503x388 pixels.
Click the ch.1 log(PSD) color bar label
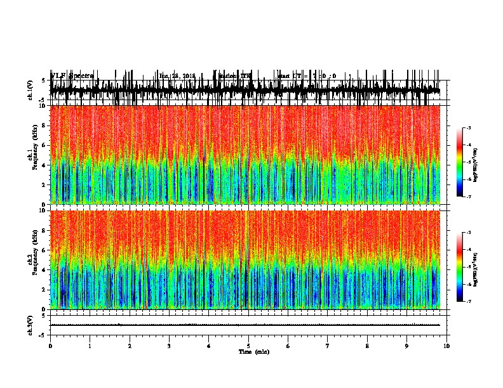click(x=476, y=165)
